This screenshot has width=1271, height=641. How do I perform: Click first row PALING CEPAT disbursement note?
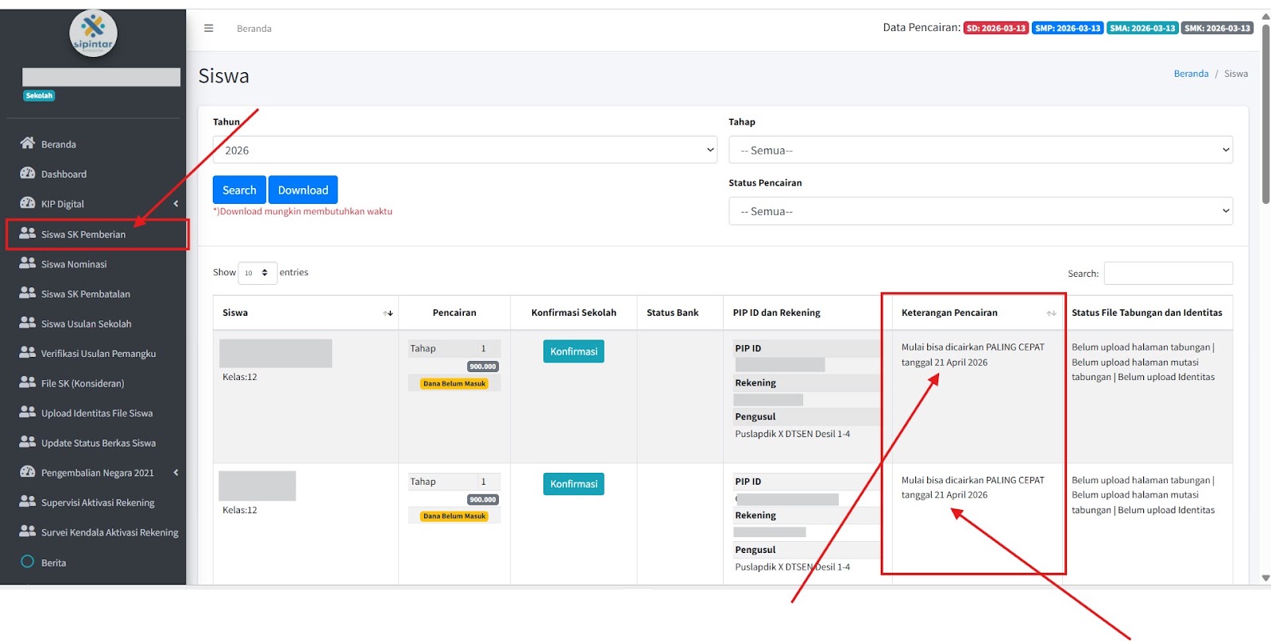tap(973, 355)
